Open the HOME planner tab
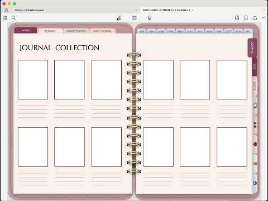Image resolution: width=268 pixels, height=201 pixels. point(26,30)
